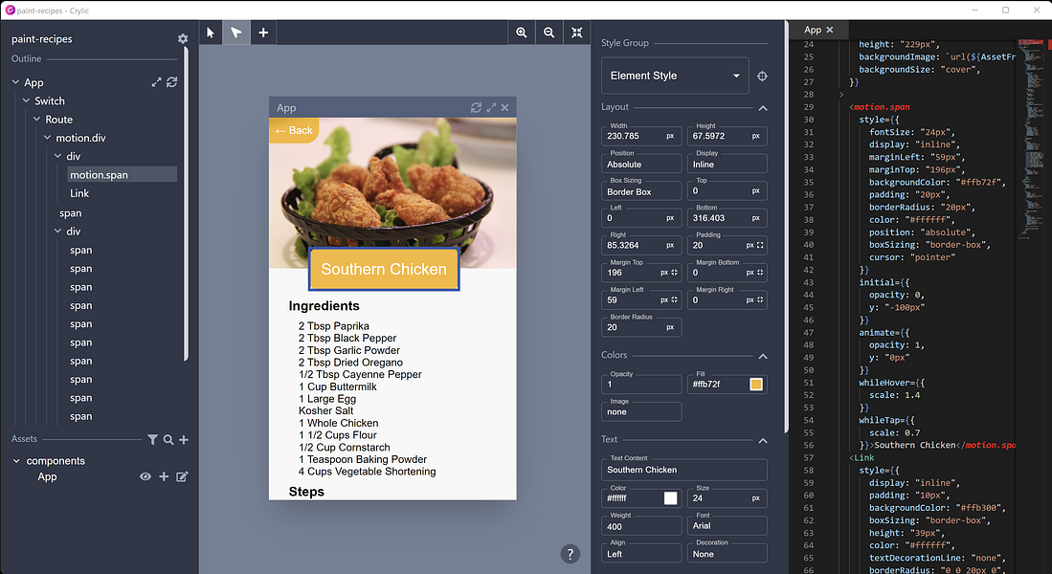Add a new asset

tap(184, 439)
